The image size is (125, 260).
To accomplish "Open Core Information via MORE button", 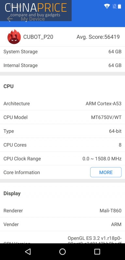I will [x=106, y=172].
